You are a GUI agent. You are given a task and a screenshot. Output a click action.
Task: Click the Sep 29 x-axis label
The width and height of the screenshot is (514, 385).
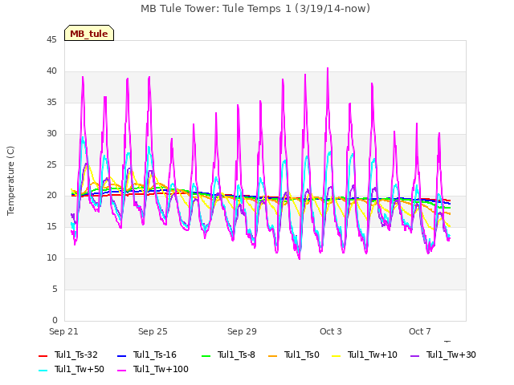tap(242, 331)
